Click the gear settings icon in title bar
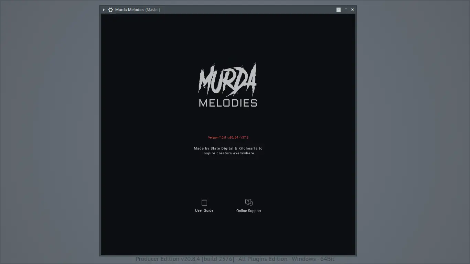The height and width of the screenshot is (264, 470). pyautogui.click(x=110, y=10)
